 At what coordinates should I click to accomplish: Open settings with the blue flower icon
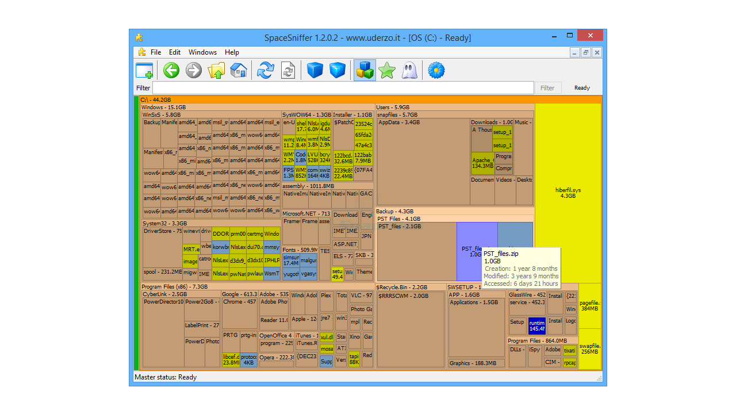436,70
